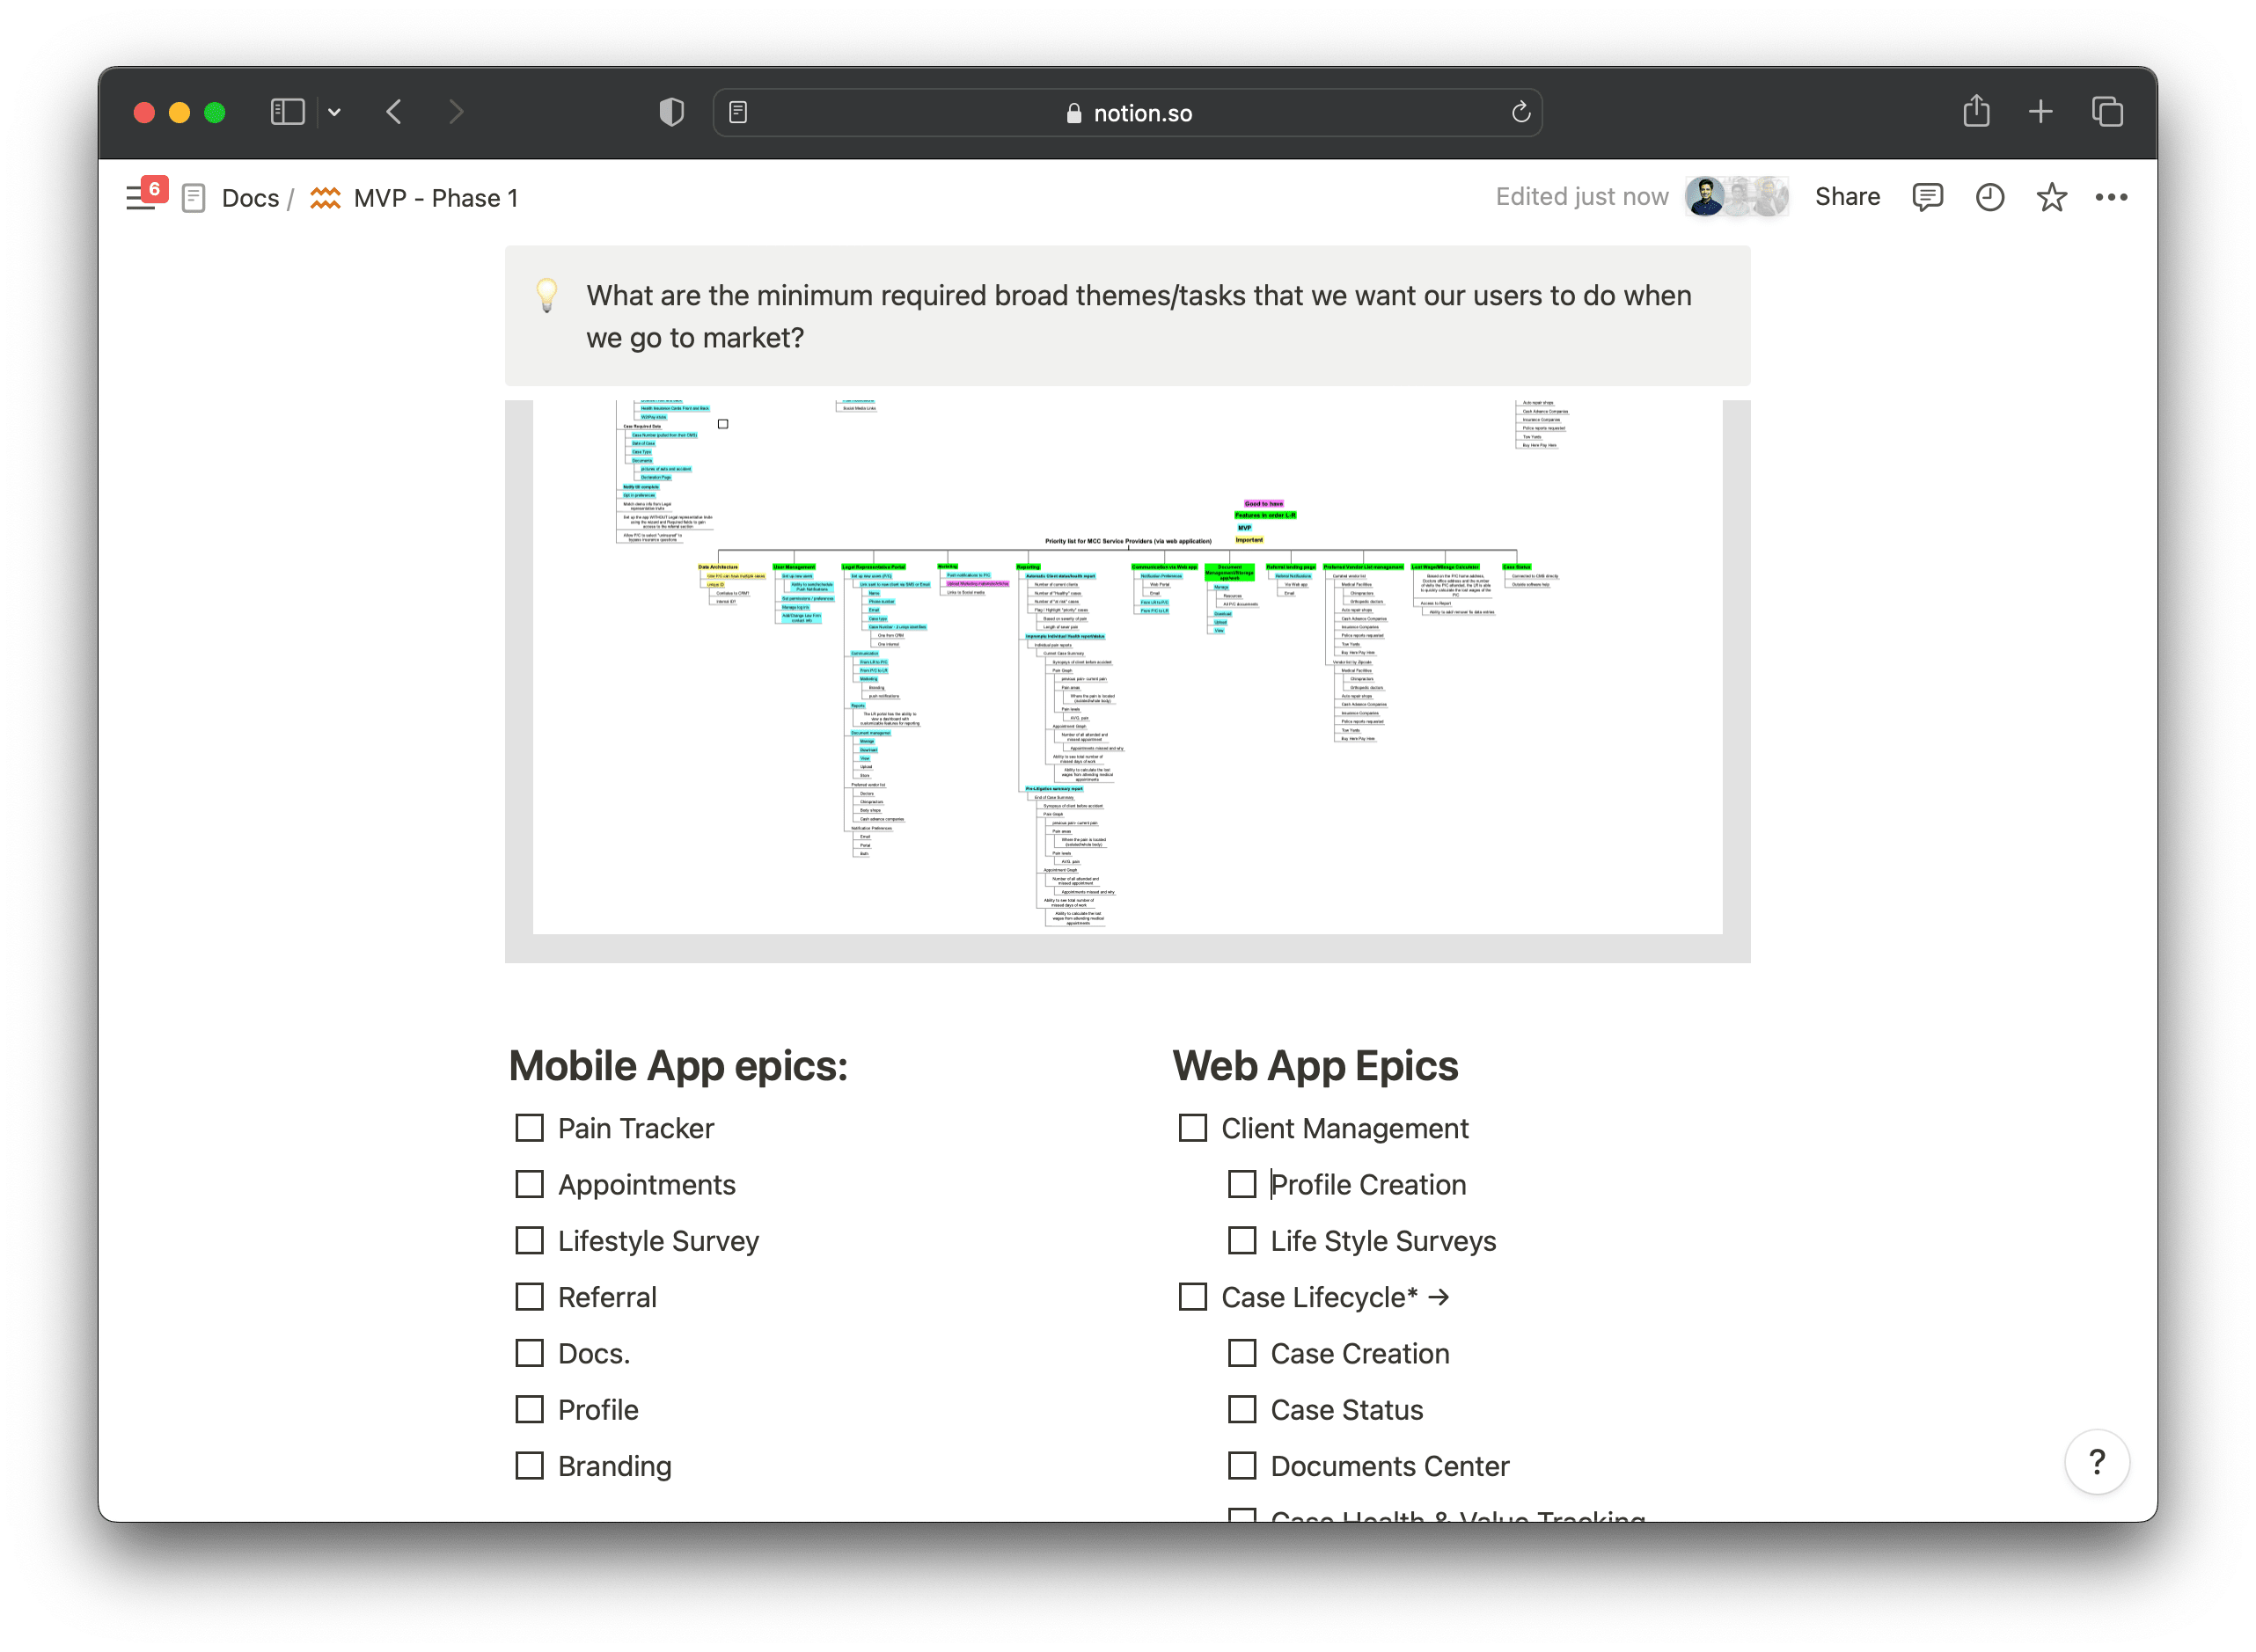Screen dimensions: 2256x1652
Task: Click the Case Status text
Action: pyautogui.click(x=1346, y=1409)
